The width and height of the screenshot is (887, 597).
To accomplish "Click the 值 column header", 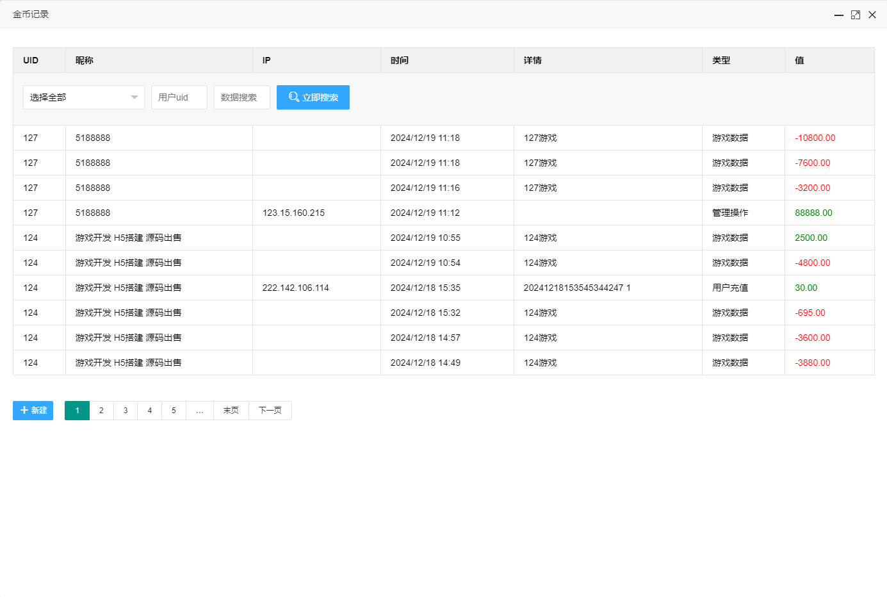I will point(799,60).
